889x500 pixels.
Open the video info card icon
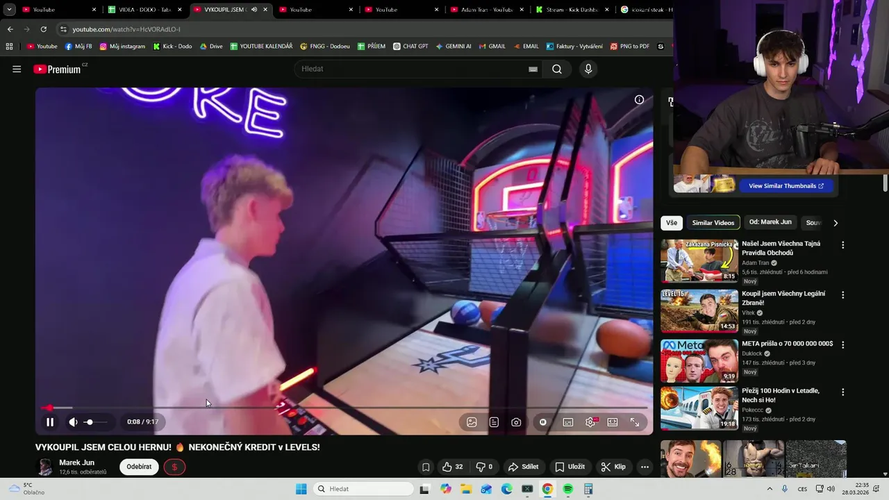[x=639, y=99]
